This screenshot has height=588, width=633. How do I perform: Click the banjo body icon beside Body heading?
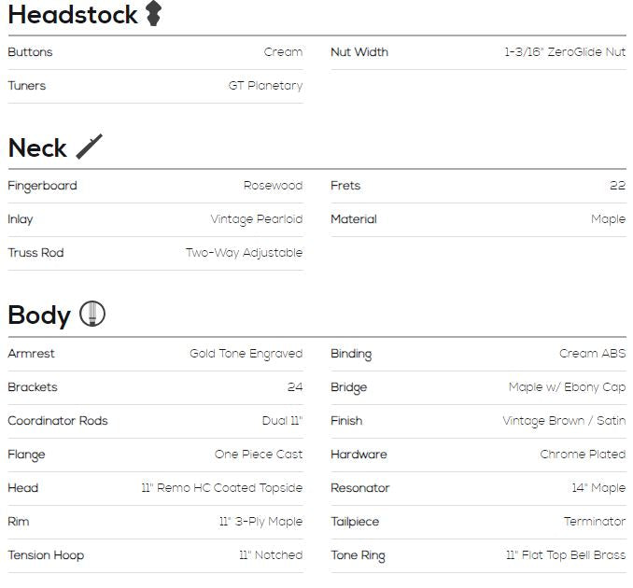(x=92, y=314)
